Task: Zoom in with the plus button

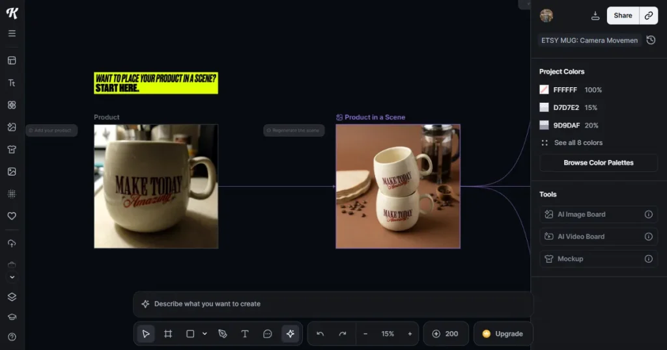Action: pyautogui.click(x=410, y=334)
